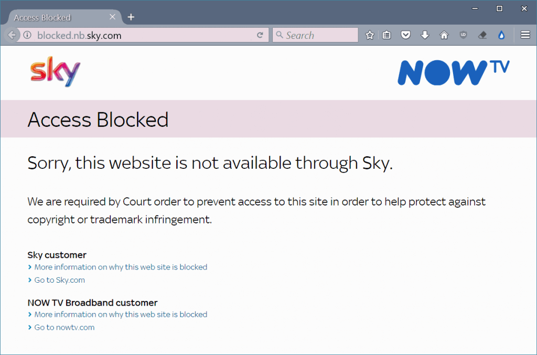Image resolution: width=537 pixels, height=355 pixels.
Task: Save this page to Pocket
Action: (405, 35)
